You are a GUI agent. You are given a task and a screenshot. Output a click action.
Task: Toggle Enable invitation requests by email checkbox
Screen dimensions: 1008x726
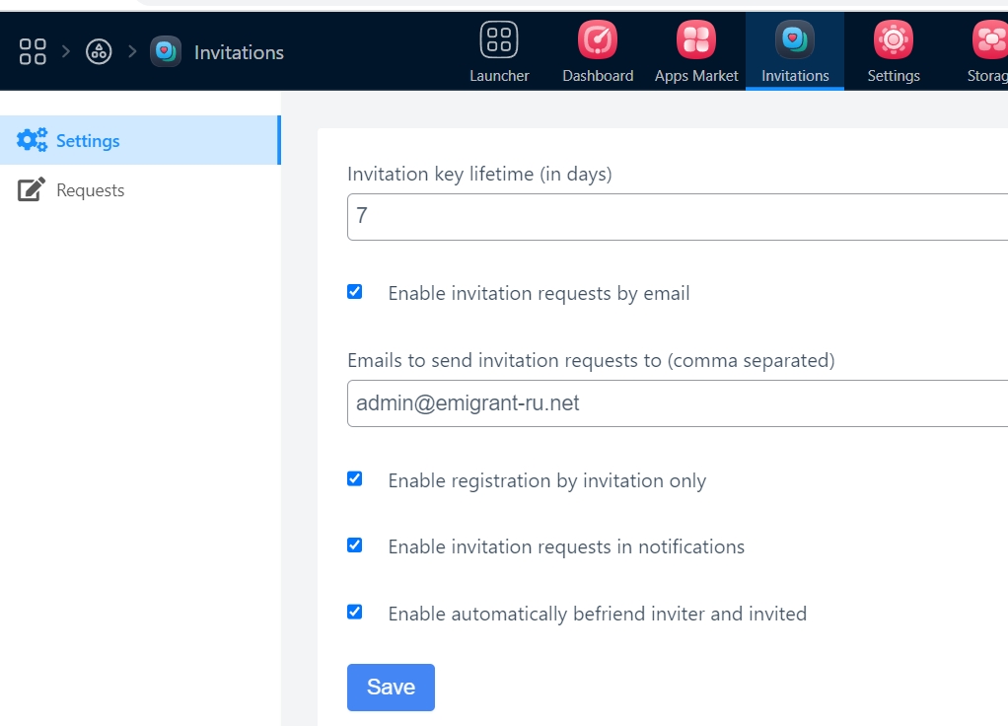(355, 292)
